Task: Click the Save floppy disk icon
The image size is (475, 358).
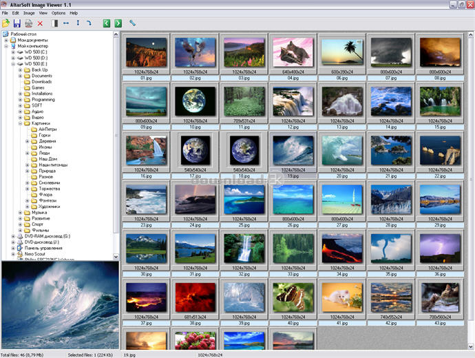Action: [x=17, y=23]
